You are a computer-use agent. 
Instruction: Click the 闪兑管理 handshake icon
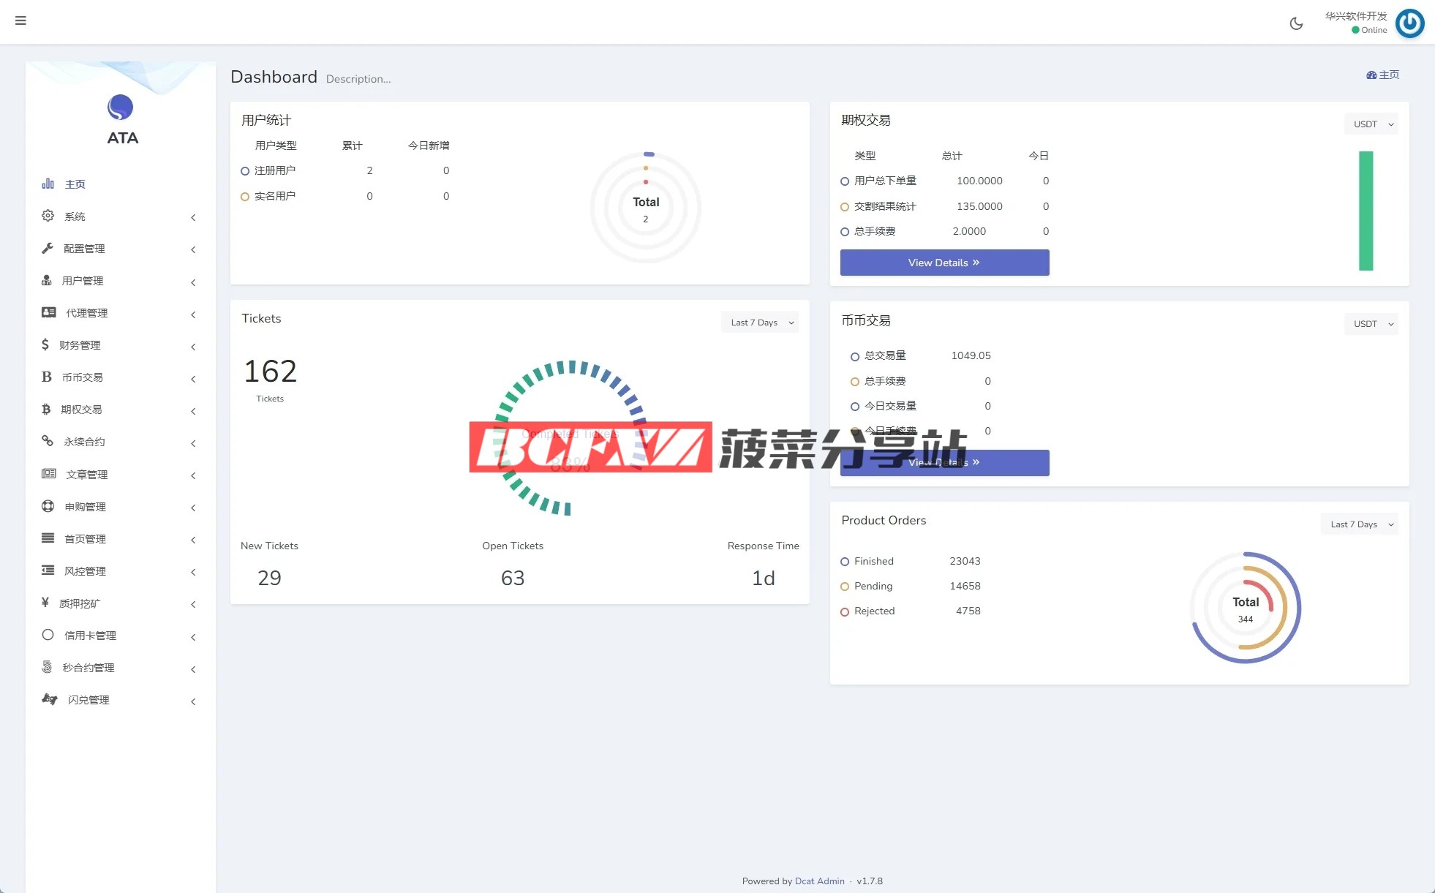click(x=50, y=699)
